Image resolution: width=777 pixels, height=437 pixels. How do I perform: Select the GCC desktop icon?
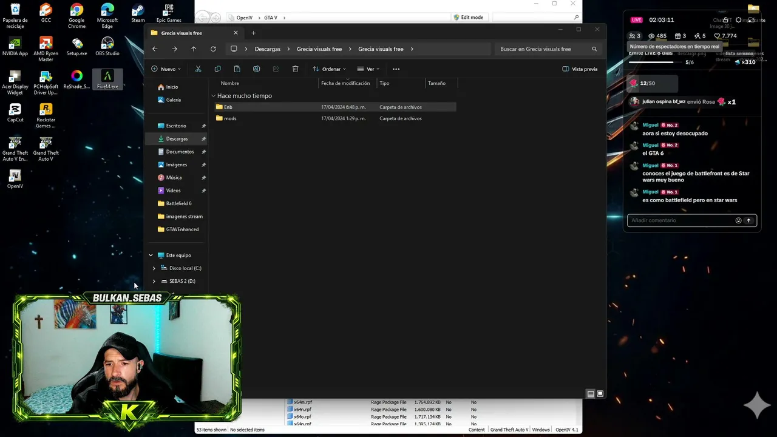click(x=46, y=13)
